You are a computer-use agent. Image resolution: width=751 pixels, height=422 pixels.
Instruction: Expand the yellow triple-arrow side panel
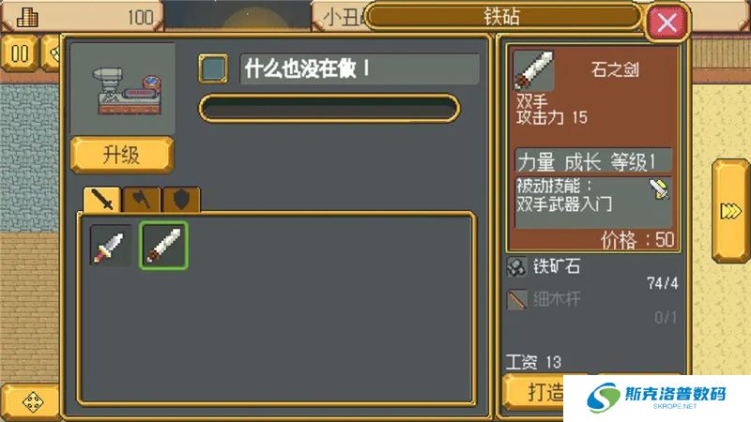[730, 210]
